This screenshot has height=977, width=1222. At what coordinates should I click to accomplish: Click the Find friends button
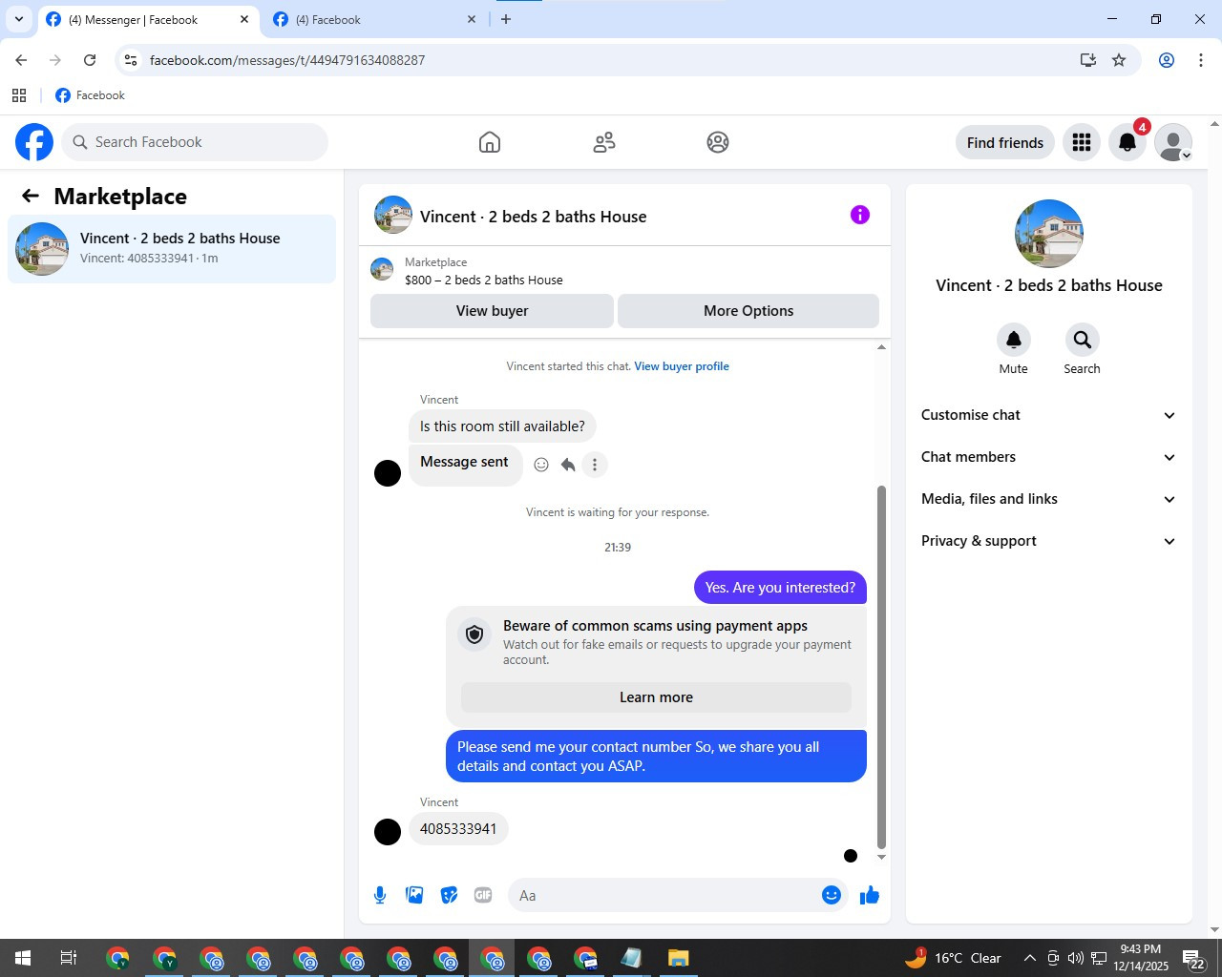1005,142
